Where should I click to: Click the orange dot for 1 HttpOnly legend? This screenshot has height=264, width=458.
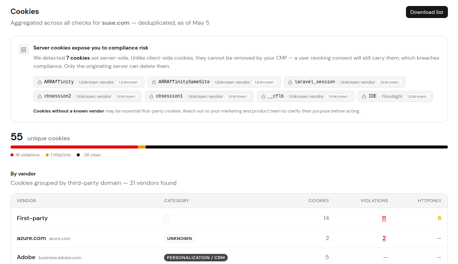[x=47, y=155]
